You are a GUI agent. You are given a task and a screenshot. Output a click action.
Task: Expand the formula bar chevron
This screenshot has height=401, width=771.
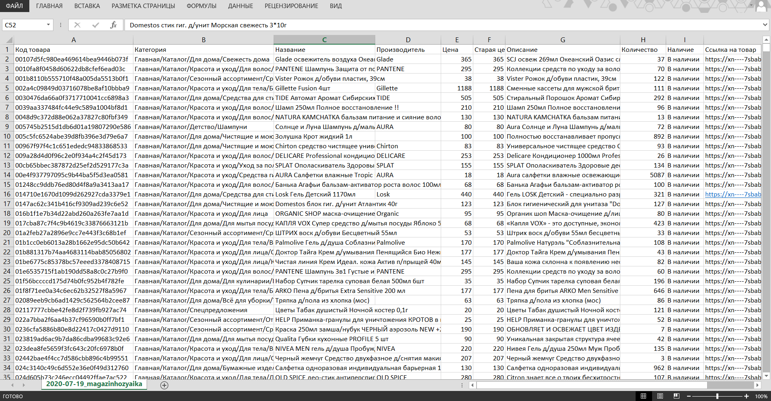point(765,25)
